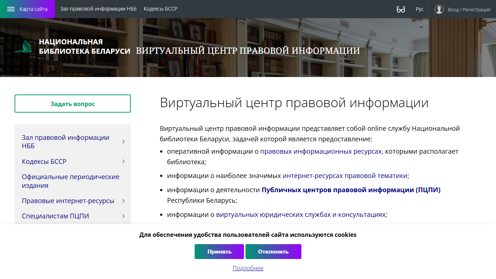Screen dimensions: 496x279
Task: Click the page heading Виртуальный центр правовой информации
Action: coord(294,103)
